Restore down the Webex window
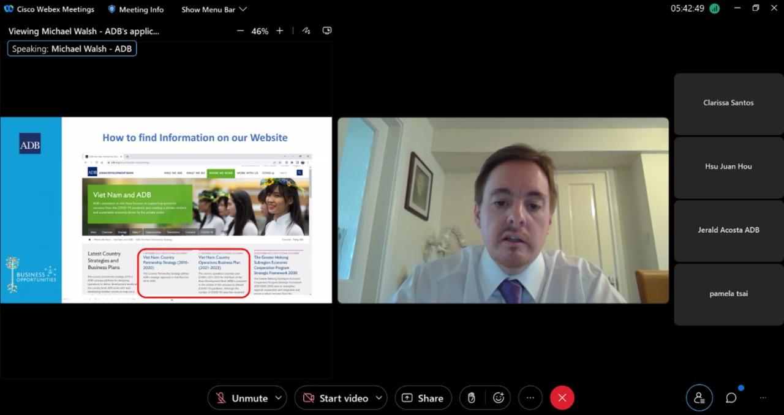 (756, 8)
